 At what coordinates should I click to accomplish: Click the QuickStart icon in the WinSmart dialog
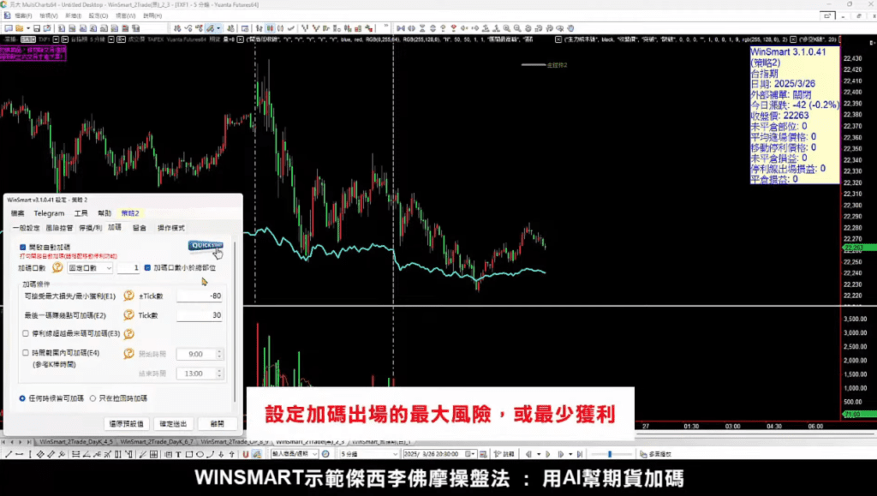(208, 246)
